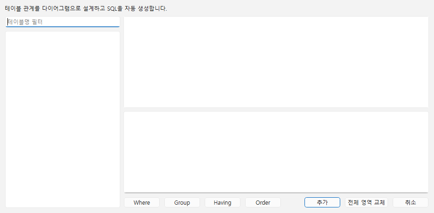
Task: Dismiss the SQL designer via 취소
Action: 410,202
